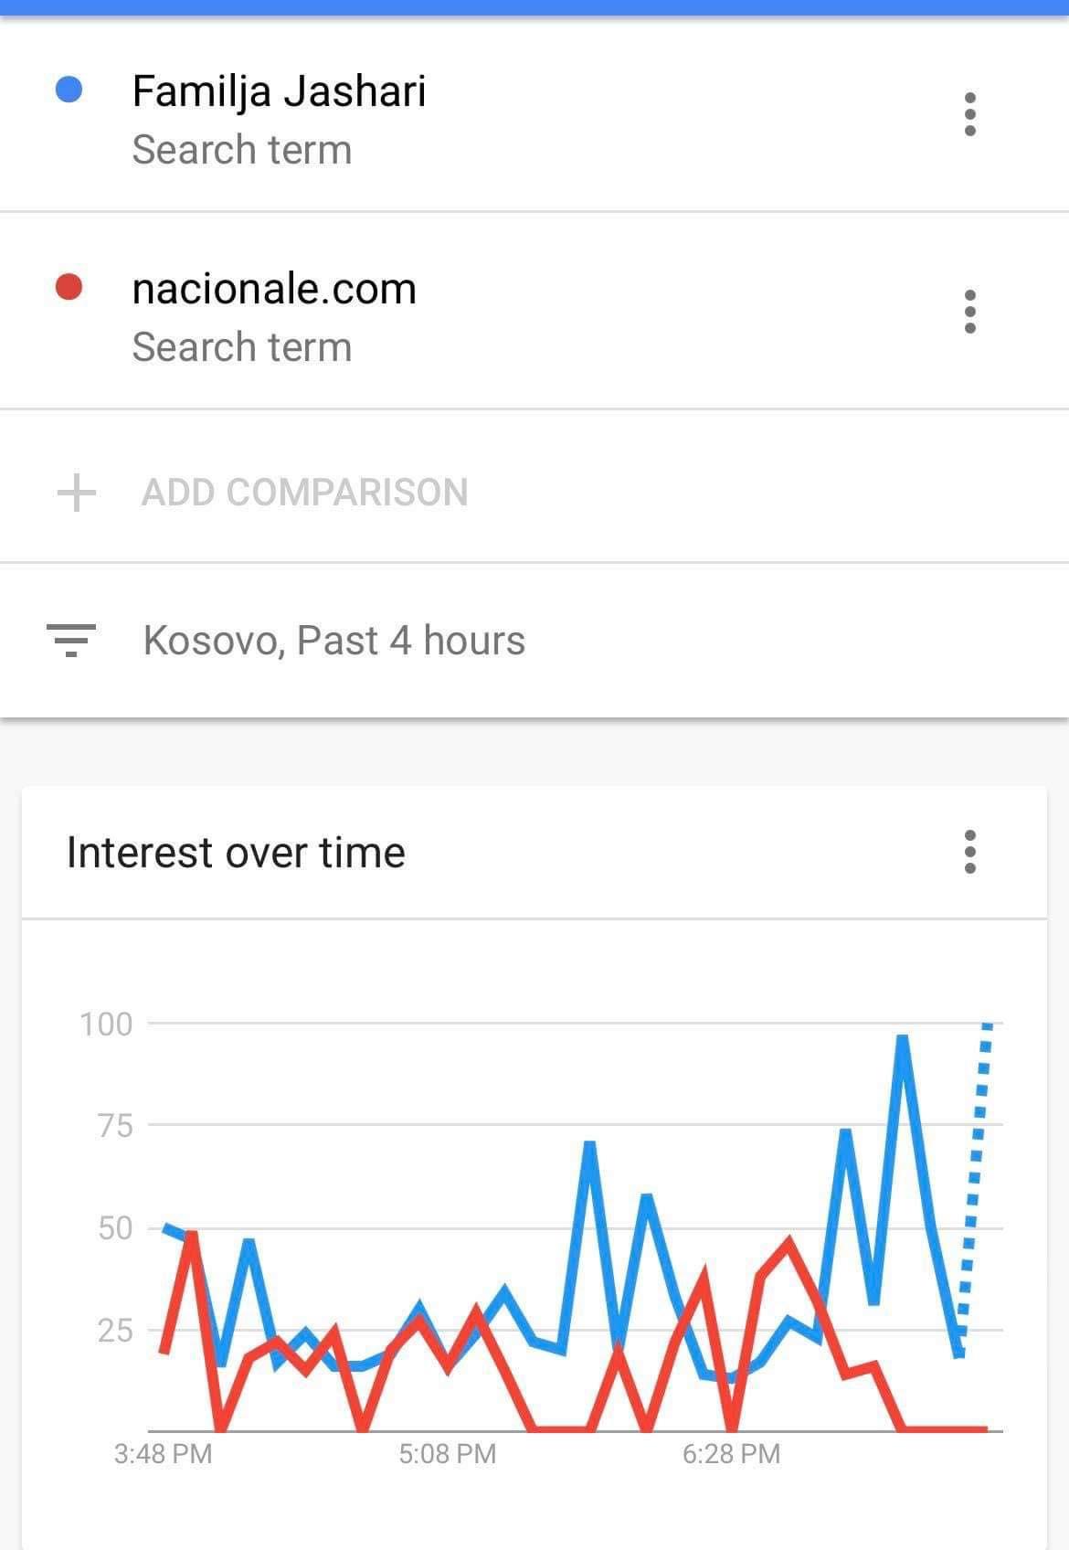
Task: Open the filter icon for region and time
Action: (71, 641)
